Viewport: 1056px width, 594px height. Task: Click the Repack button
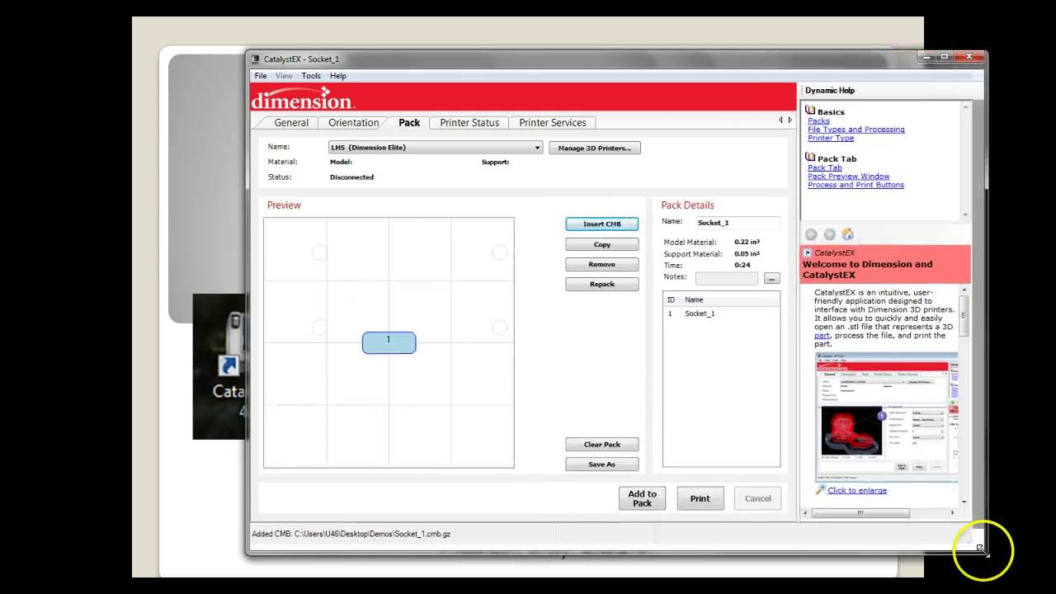coord(602,284)
